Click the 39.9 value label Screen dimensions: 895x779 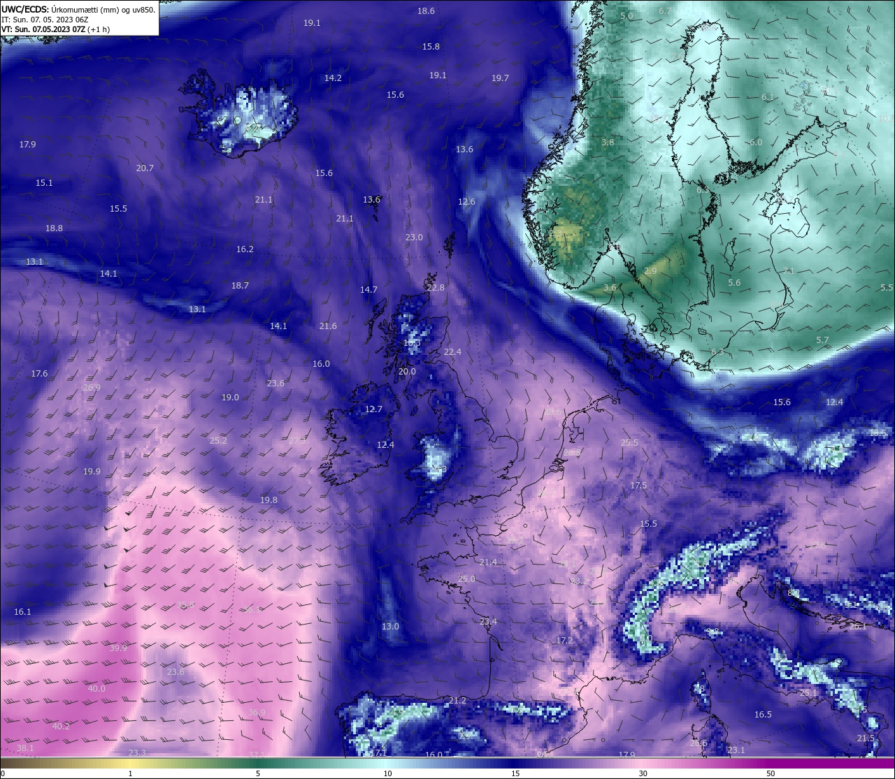(118, 648)
